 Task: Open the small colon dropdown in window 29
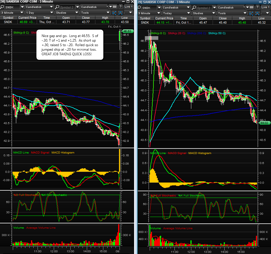pyautogui.click(x=266, y=13)
